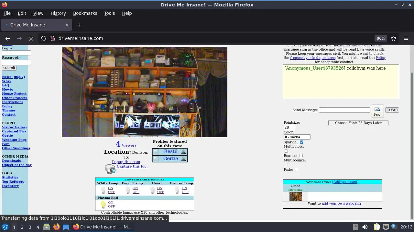The image size is (414, 232).
Task: Open the Statistics log link
Action: click(10, 178)
